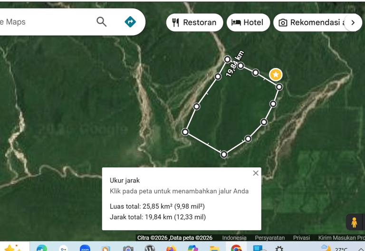Select the topmost measurement point

[228, 59]
